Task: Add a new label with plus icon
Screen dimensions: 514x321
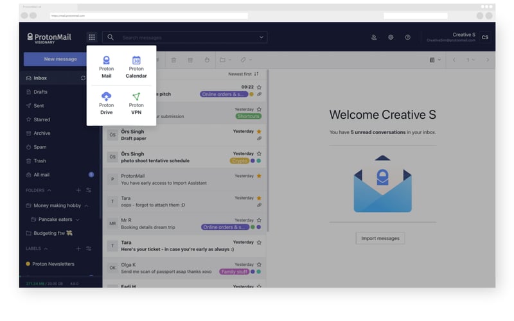Action: click(78, 248)
